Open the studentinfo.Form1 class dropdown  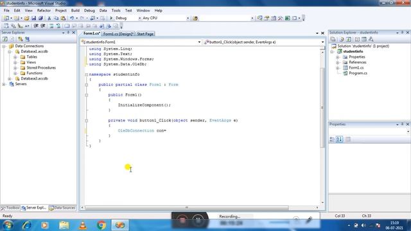199,42
